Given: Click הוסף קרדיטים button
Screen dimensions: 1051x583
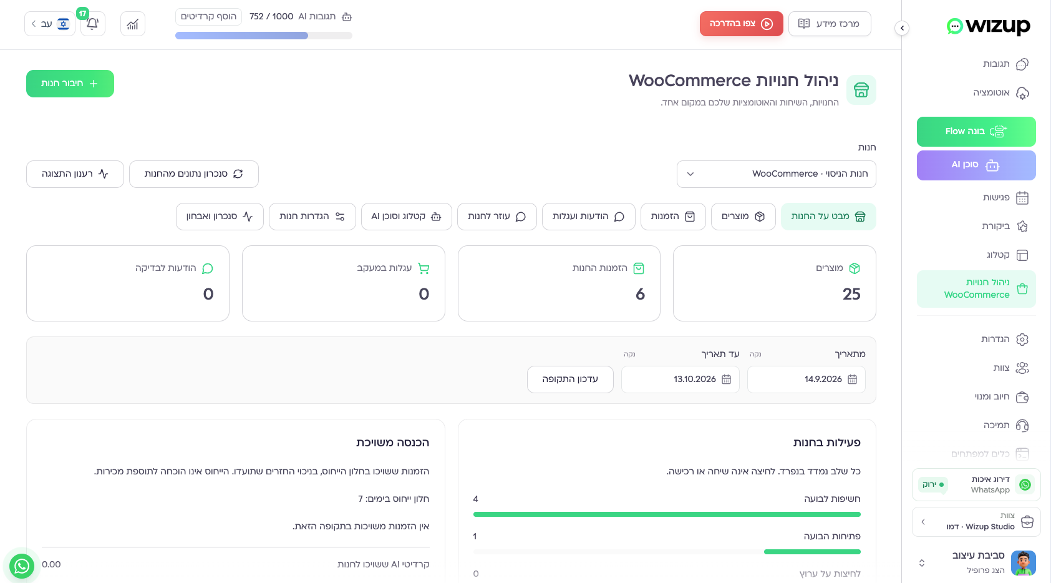Looking at the screenshot, I should 208,17.
